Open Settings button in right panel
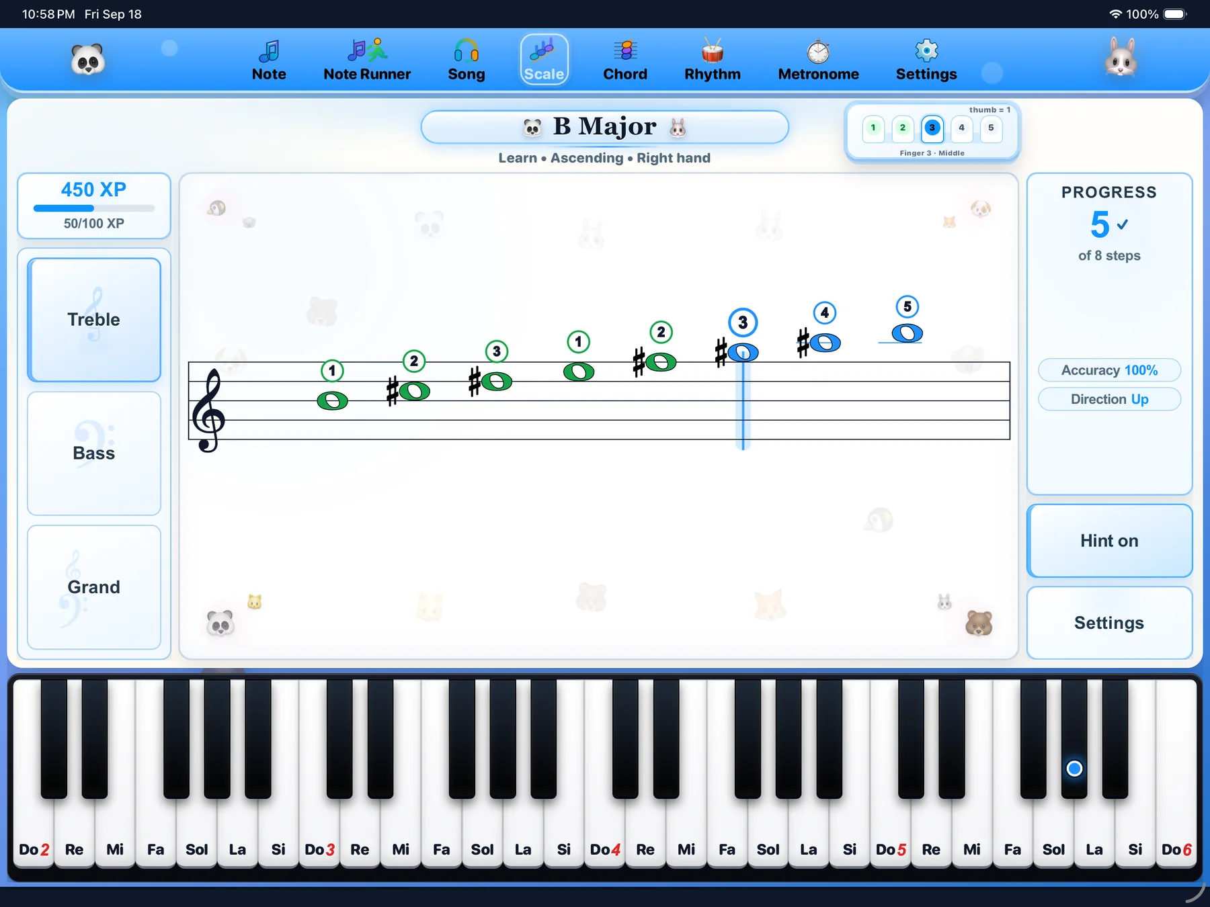Viewport: 1210px width, 907px height. [x=1109, y=623]
